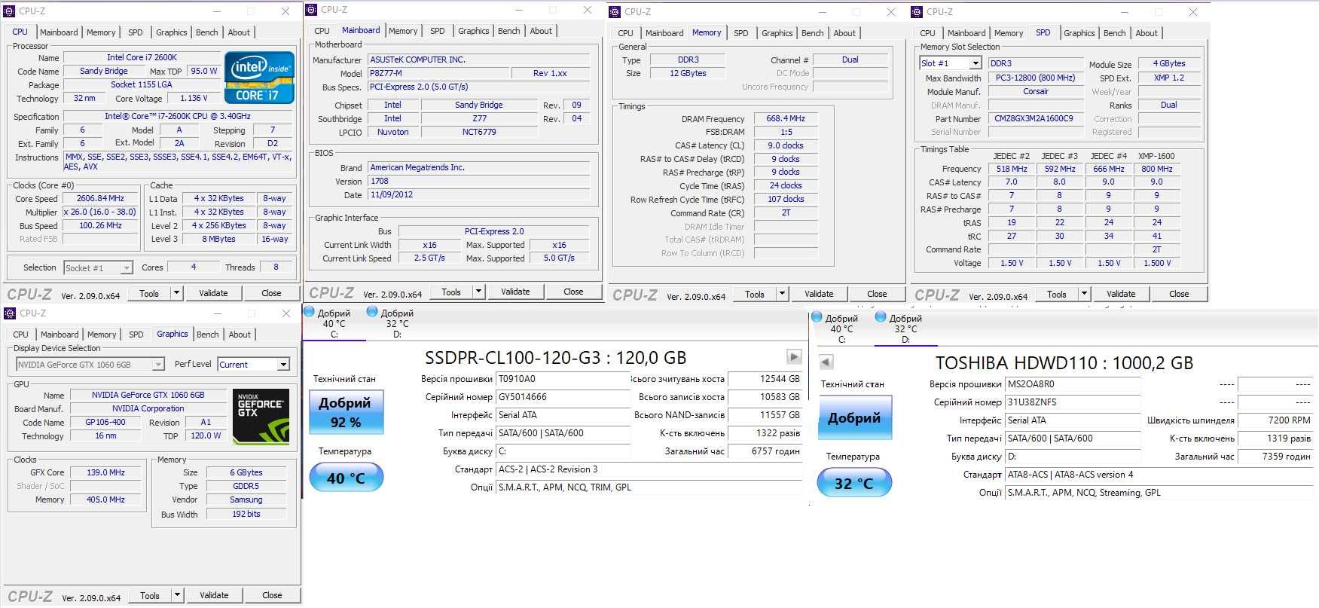This screenshot has height=608, width=1319.
Task: Select the C: disk status orb in the SSDPR panel
Action: 309,311
